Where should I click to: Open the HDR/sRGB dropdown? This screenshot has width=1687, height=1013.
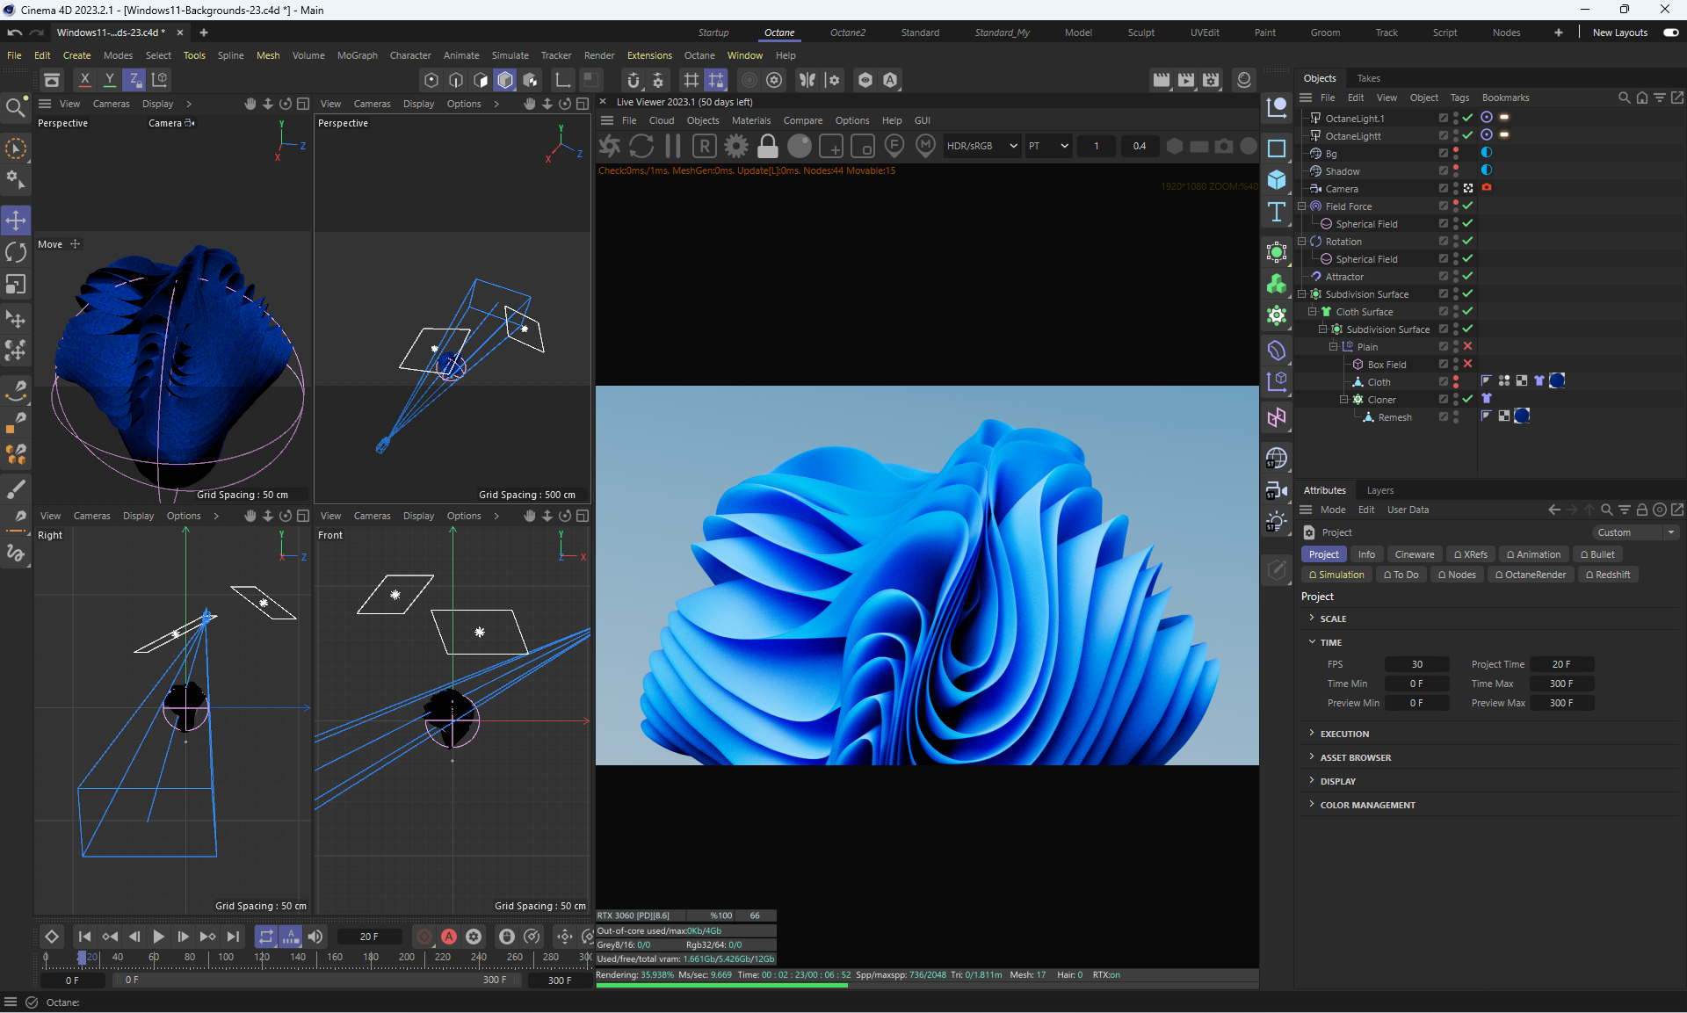(x=981, y=146)
